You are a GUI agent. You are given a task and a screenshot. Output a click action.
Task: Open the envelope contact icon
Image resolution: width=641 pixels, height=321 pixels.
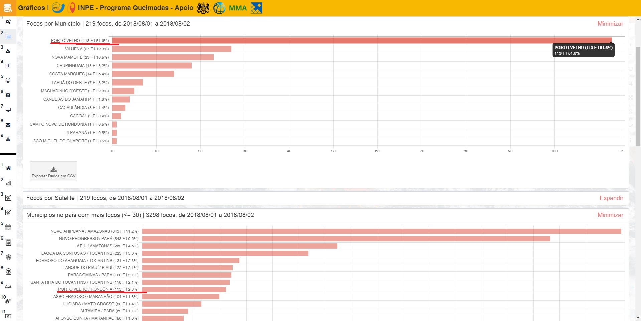click(x=8, y=125)
